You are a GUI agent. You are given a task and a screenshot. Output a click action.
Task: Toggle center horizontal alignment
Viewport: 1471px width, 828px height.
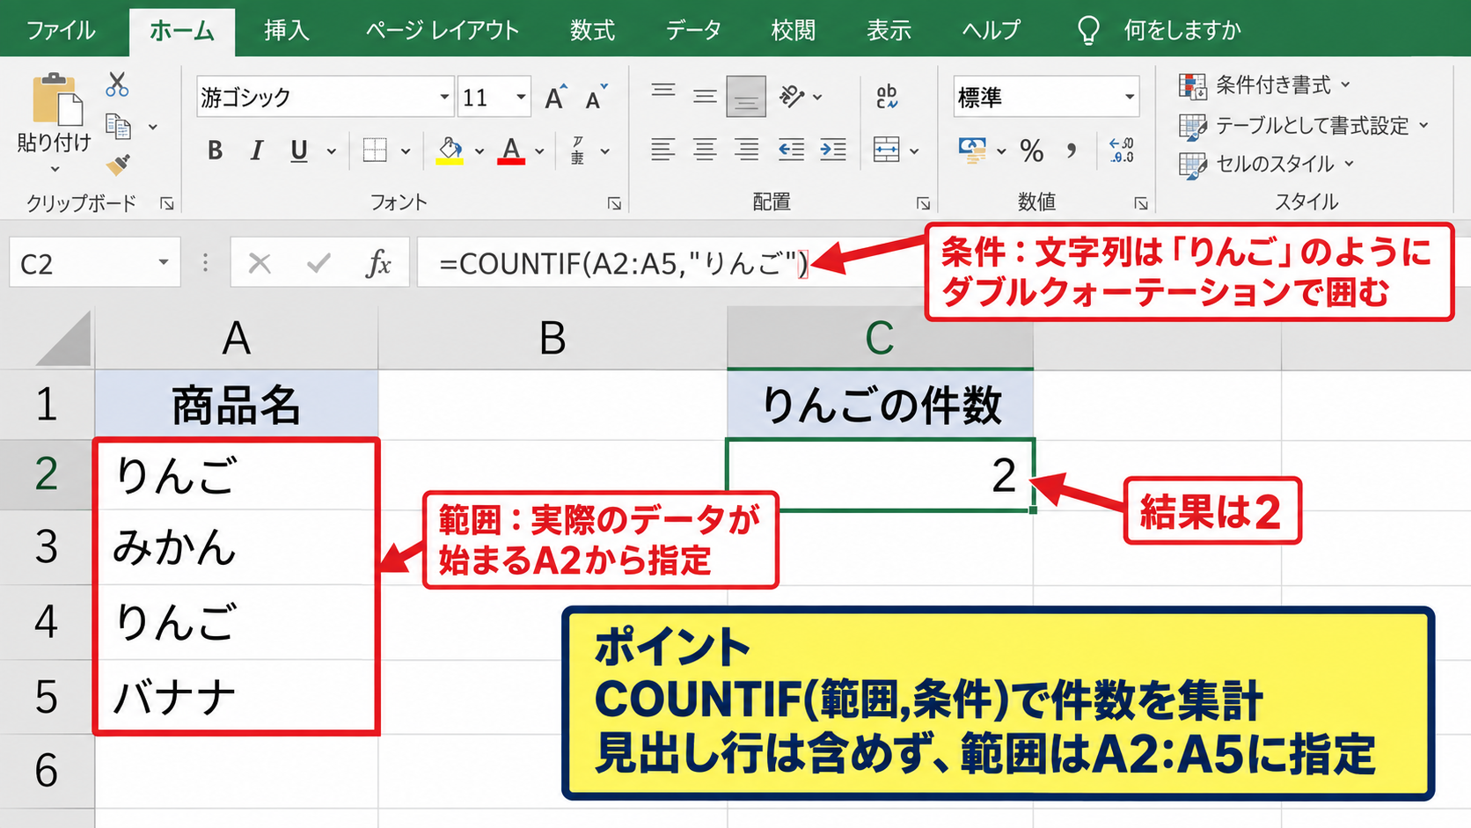pos(705,150)
